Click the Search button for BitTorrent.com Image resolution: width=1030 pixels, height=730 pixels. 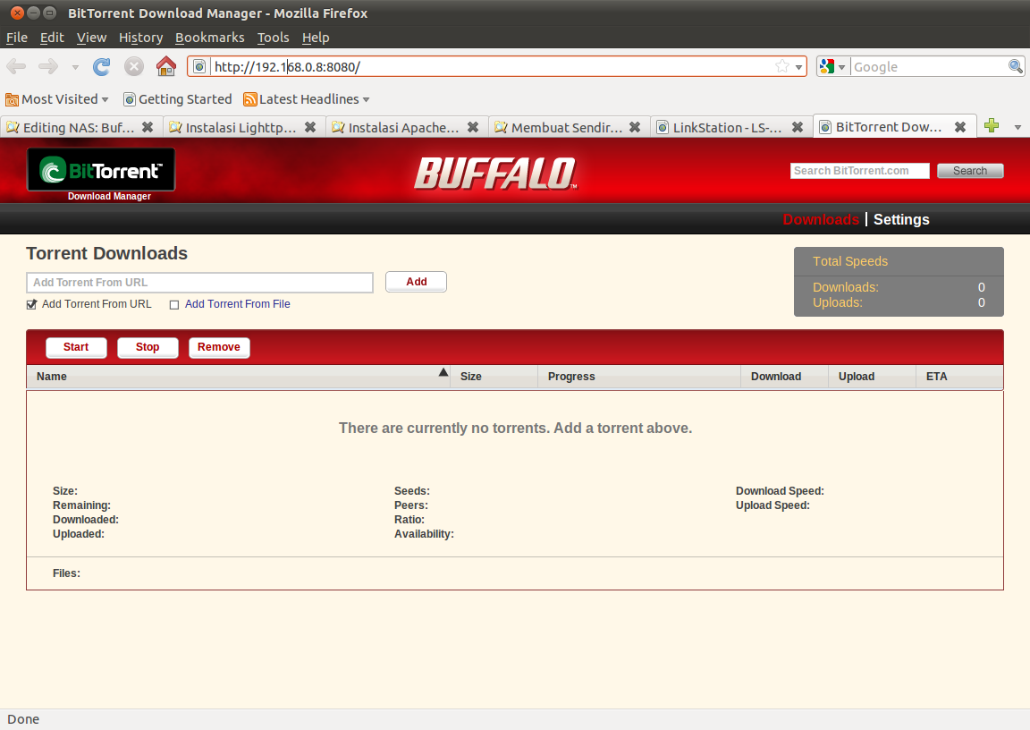[x=970, y=171]
